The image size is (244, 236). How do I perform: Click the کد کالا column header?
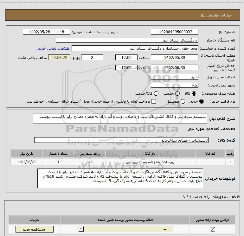pos(210,154)
